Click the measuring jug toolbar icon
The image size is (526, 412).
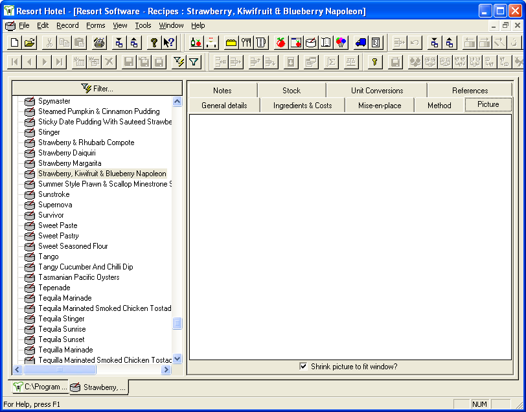[x=261, y=43]
